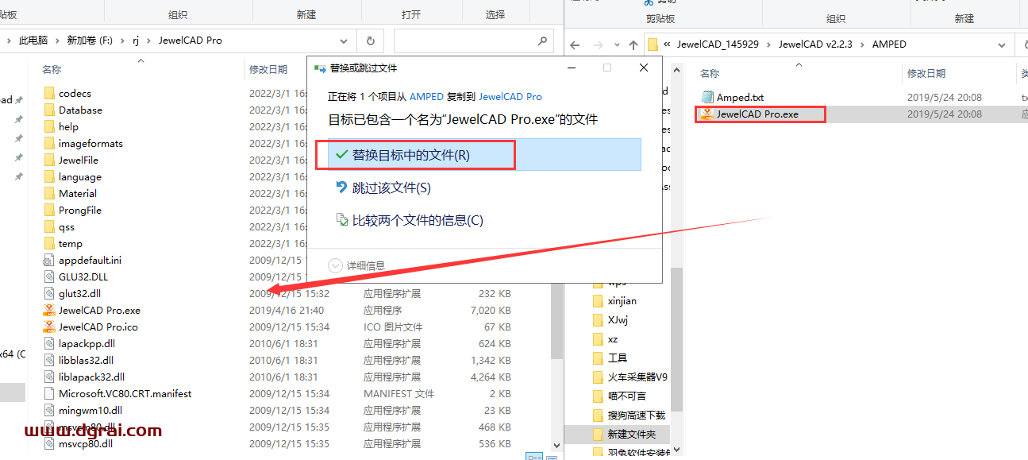Click the appdefault.ini file icon
Screen dimensions: 1028x460
49,260
